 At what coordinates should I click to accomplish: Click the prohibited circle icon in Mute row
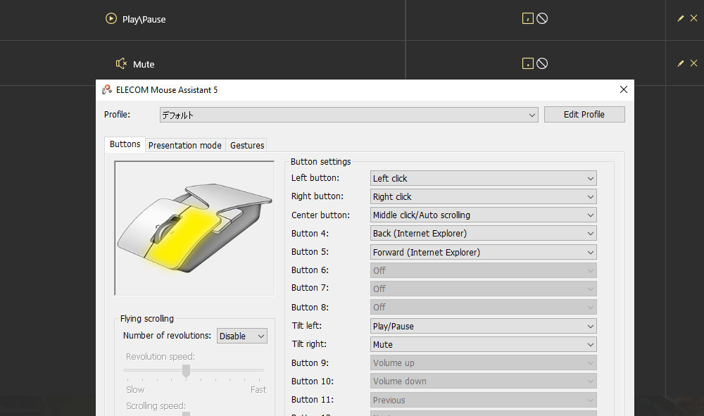coord(542,63)
